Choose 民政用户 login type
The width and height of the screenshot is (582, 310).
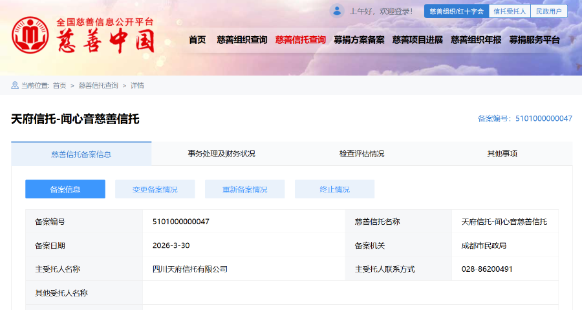point(548,12)
